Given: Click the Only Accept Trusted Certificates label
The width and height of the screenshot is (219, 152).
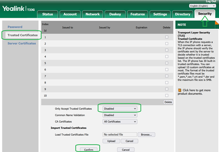Looking at the screenshot, I should click(73, 109).
